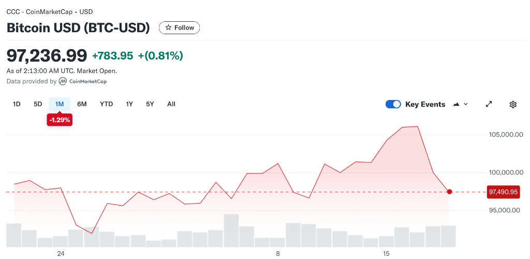The width and height of the screenshot is (530, 259).
Task: Toggle the Key Events switch off
Action: 393,104
